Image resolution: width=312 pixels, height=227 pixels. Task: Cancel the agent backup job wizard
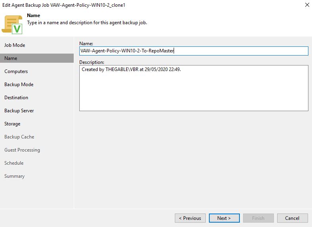click(x=292, y=218)
